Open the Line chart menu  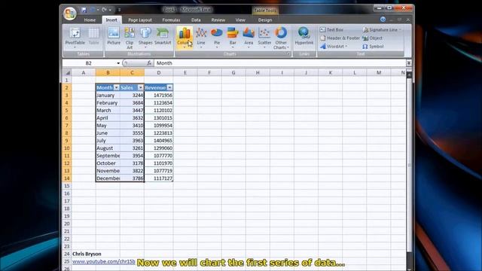point(201,38)
